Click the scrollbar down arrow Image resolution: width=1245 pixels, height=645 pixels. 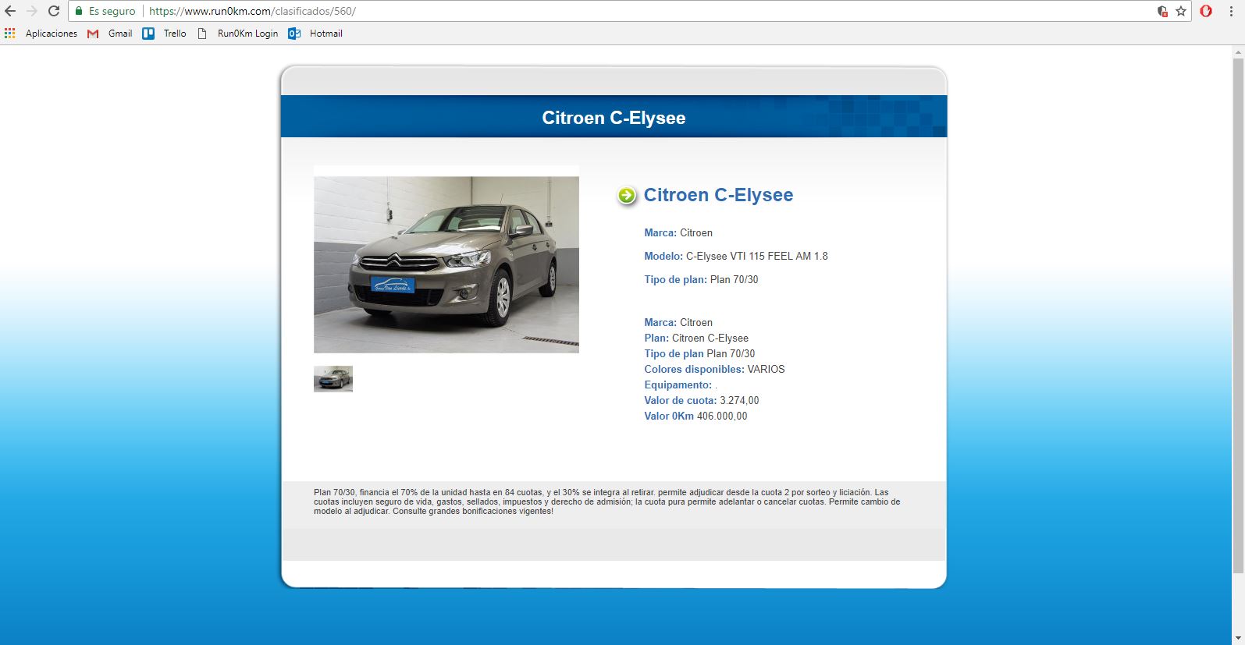coord(1238,639)
